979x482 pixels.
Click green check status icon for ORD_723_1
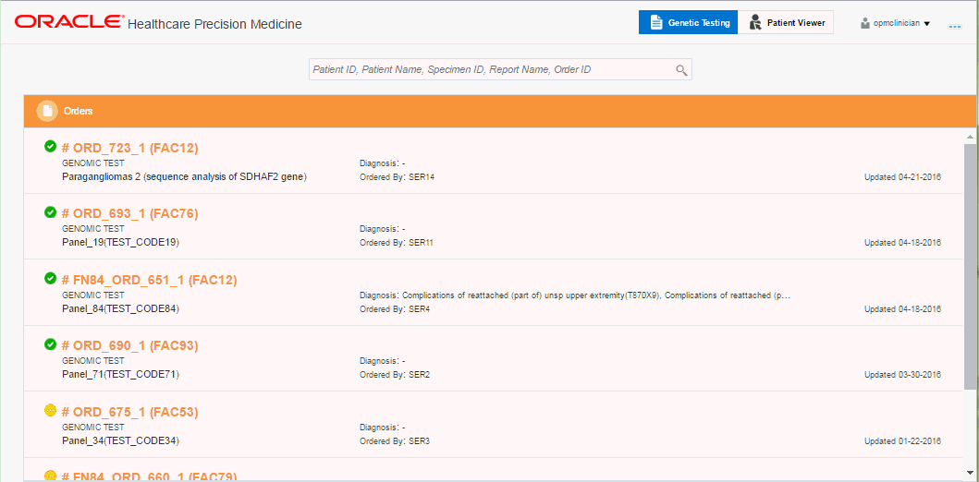point(51,146)
